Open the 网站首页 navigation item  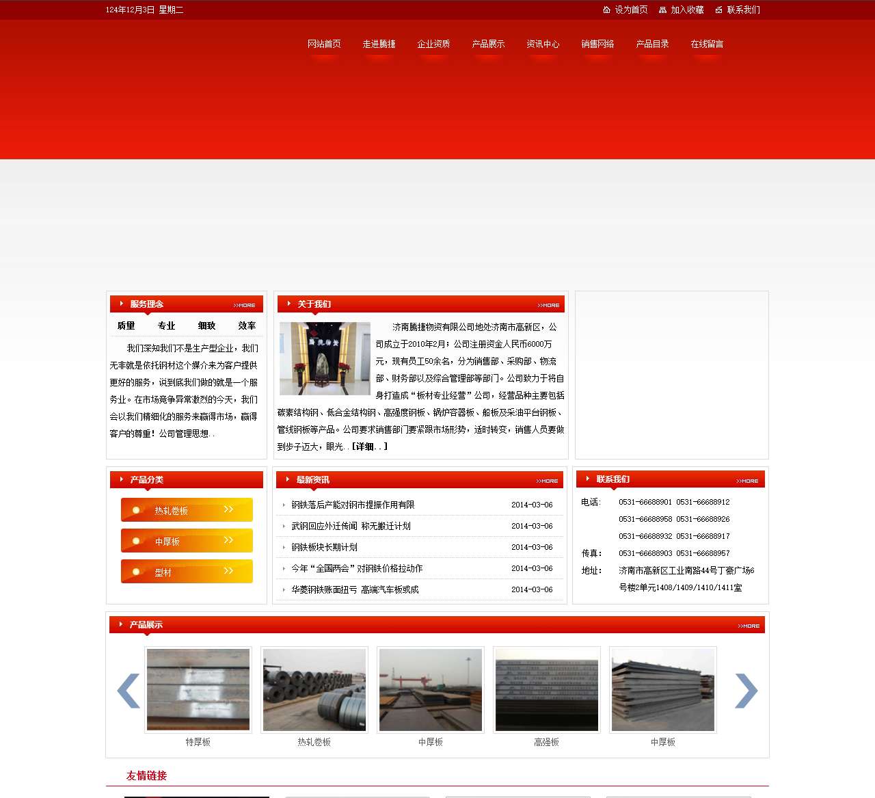click(324, 44)
